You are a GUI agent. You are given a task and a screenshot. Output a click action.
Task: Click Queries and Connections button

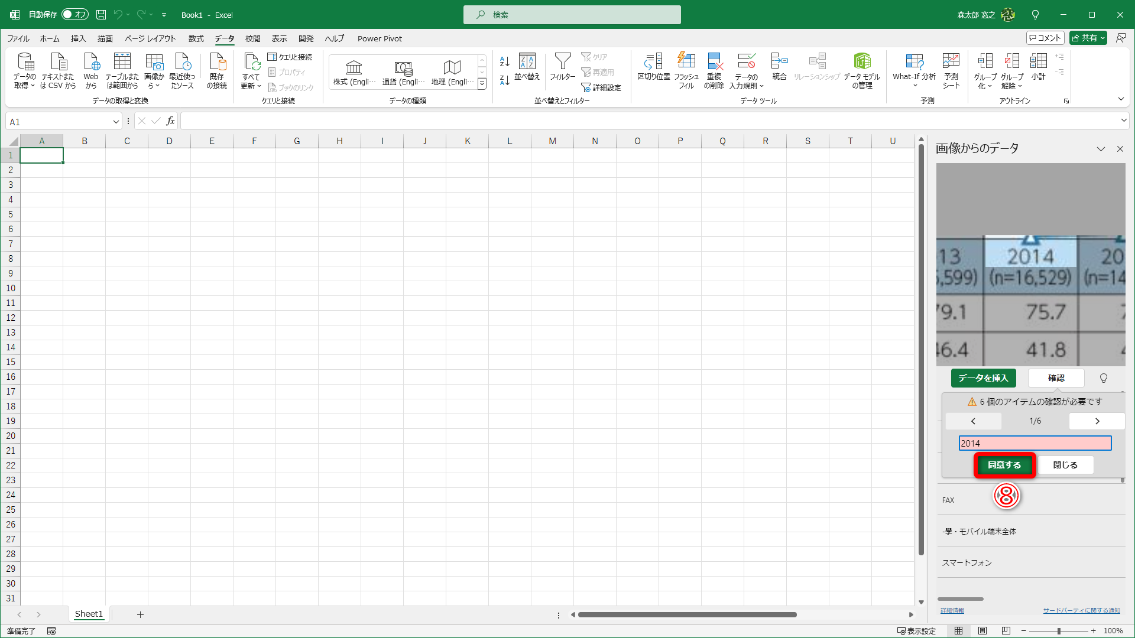[290, 57]
